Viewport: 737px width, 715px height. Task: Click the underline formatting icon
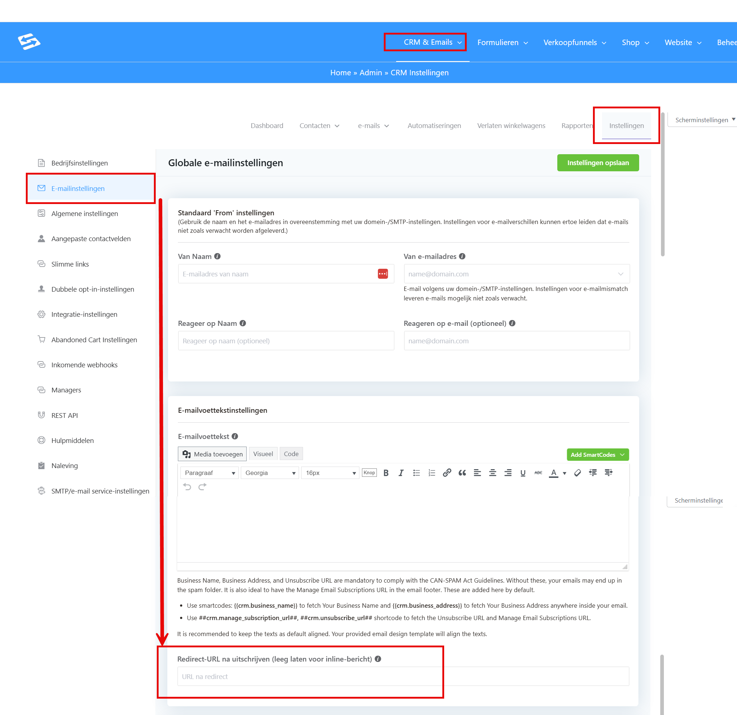(523, 473)
